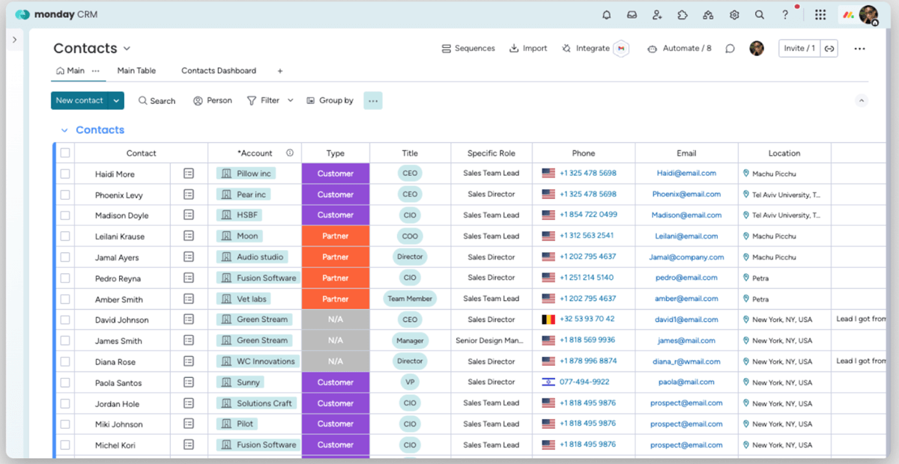The height and width of the screenshot is (464, 899).
Task: Click the Pillow inc account icon
Action: (x=225, y=173)
